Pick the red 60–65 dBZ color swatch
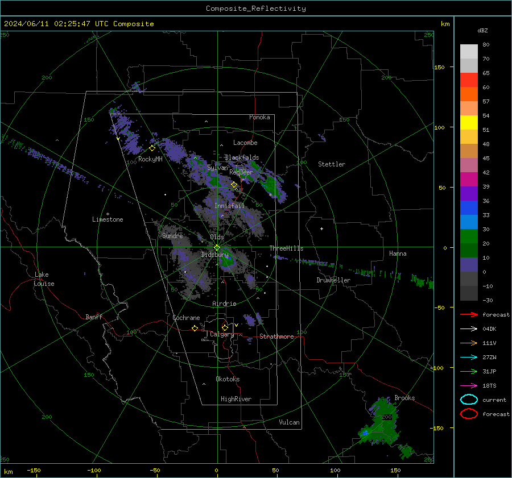 [469, 80]
